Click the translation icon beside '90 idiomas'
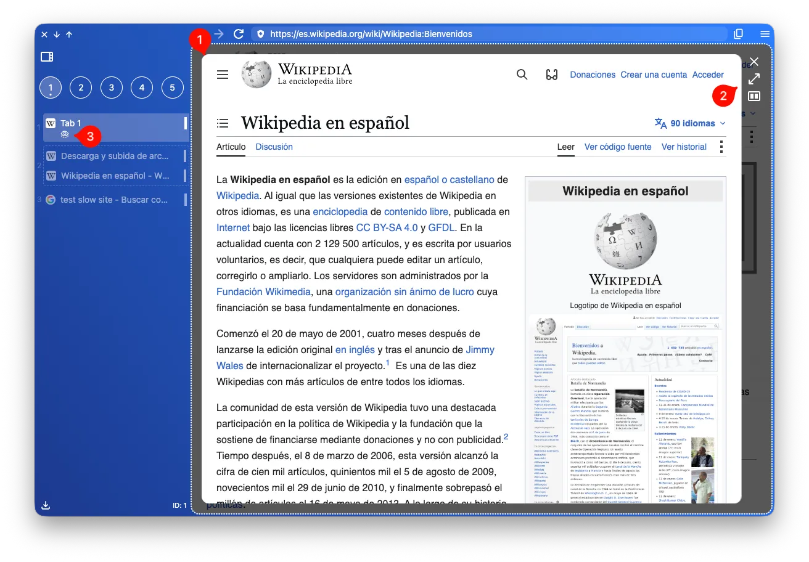Image resolution: width=809 pixels, height=562 pixels. pos(660,123)
